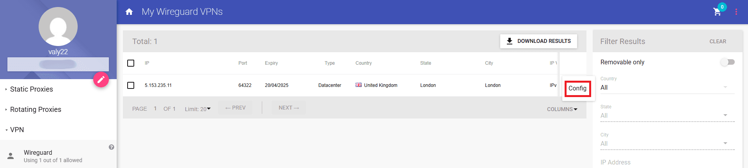The image size is (748, 168).
Task: Click the Config button
Action: 577,88
